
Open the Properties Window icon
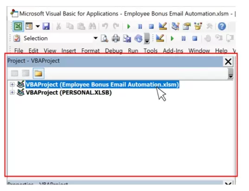click(187, 26)
